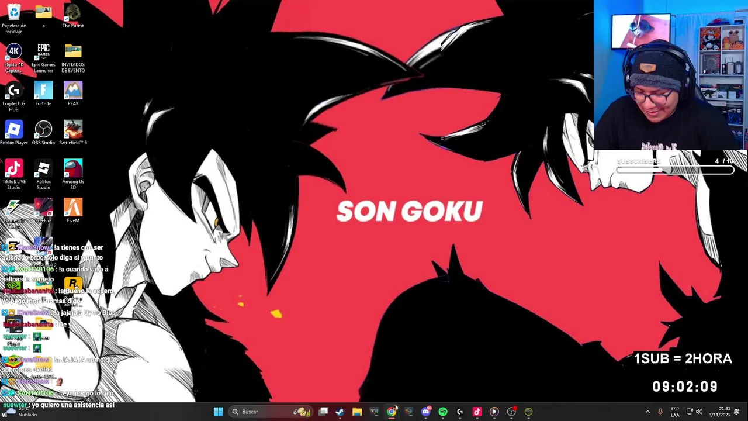Select the OBS Studio desktop shortcut
This screenshot has height=421, width=748.
(x=43, y=133)
